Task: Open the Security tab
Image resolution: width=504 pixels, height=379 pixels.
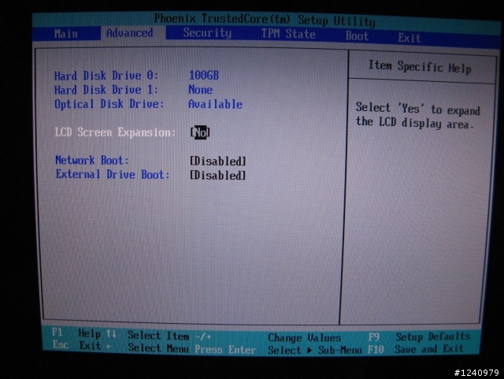Action: click(x=207, y=33)
